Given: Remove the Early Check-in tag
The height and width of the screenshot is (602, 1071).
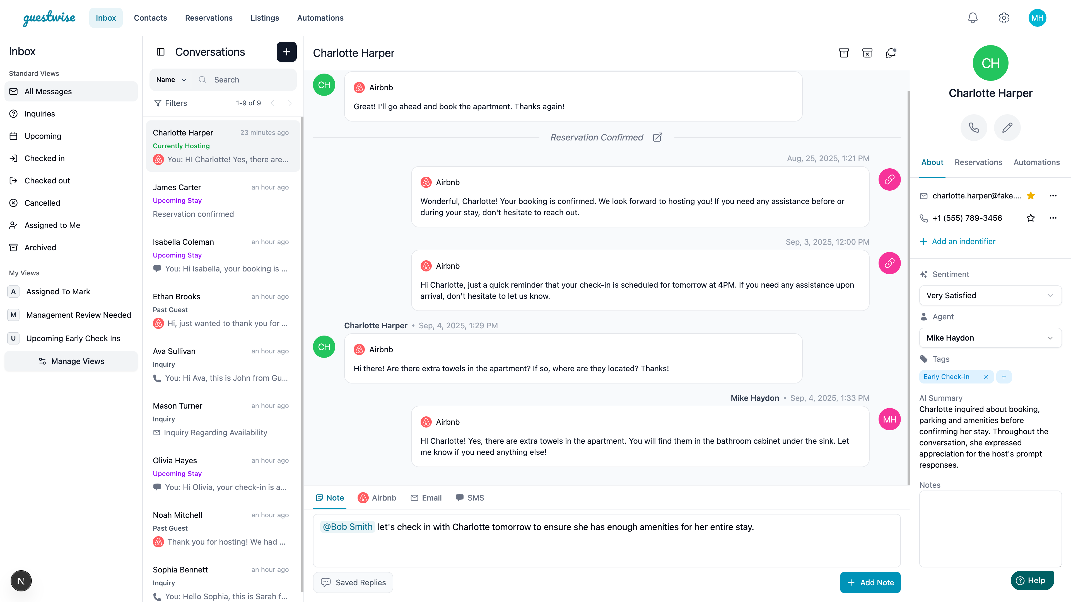Looking at the screenshot, I should 986,377.
